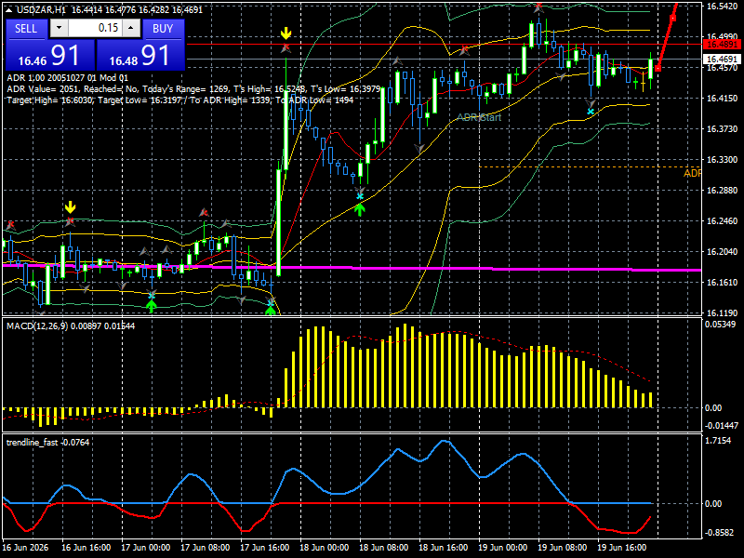744x558 pixels.
Task: Click the 19 Jun 00:00 time label
Action: point(503,547)
